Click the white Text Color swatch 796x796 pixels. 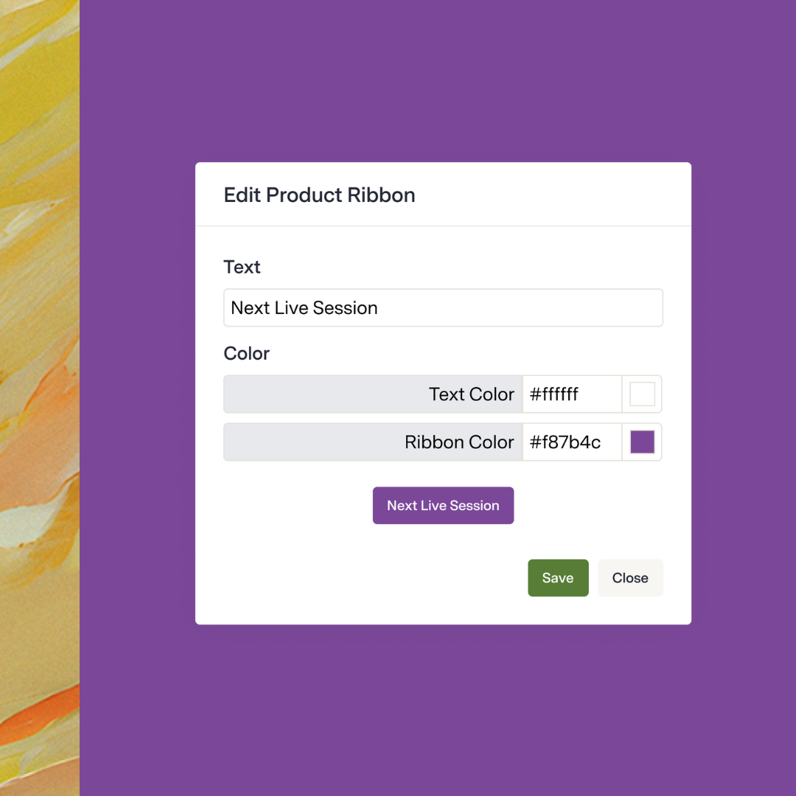pos(642,394)
